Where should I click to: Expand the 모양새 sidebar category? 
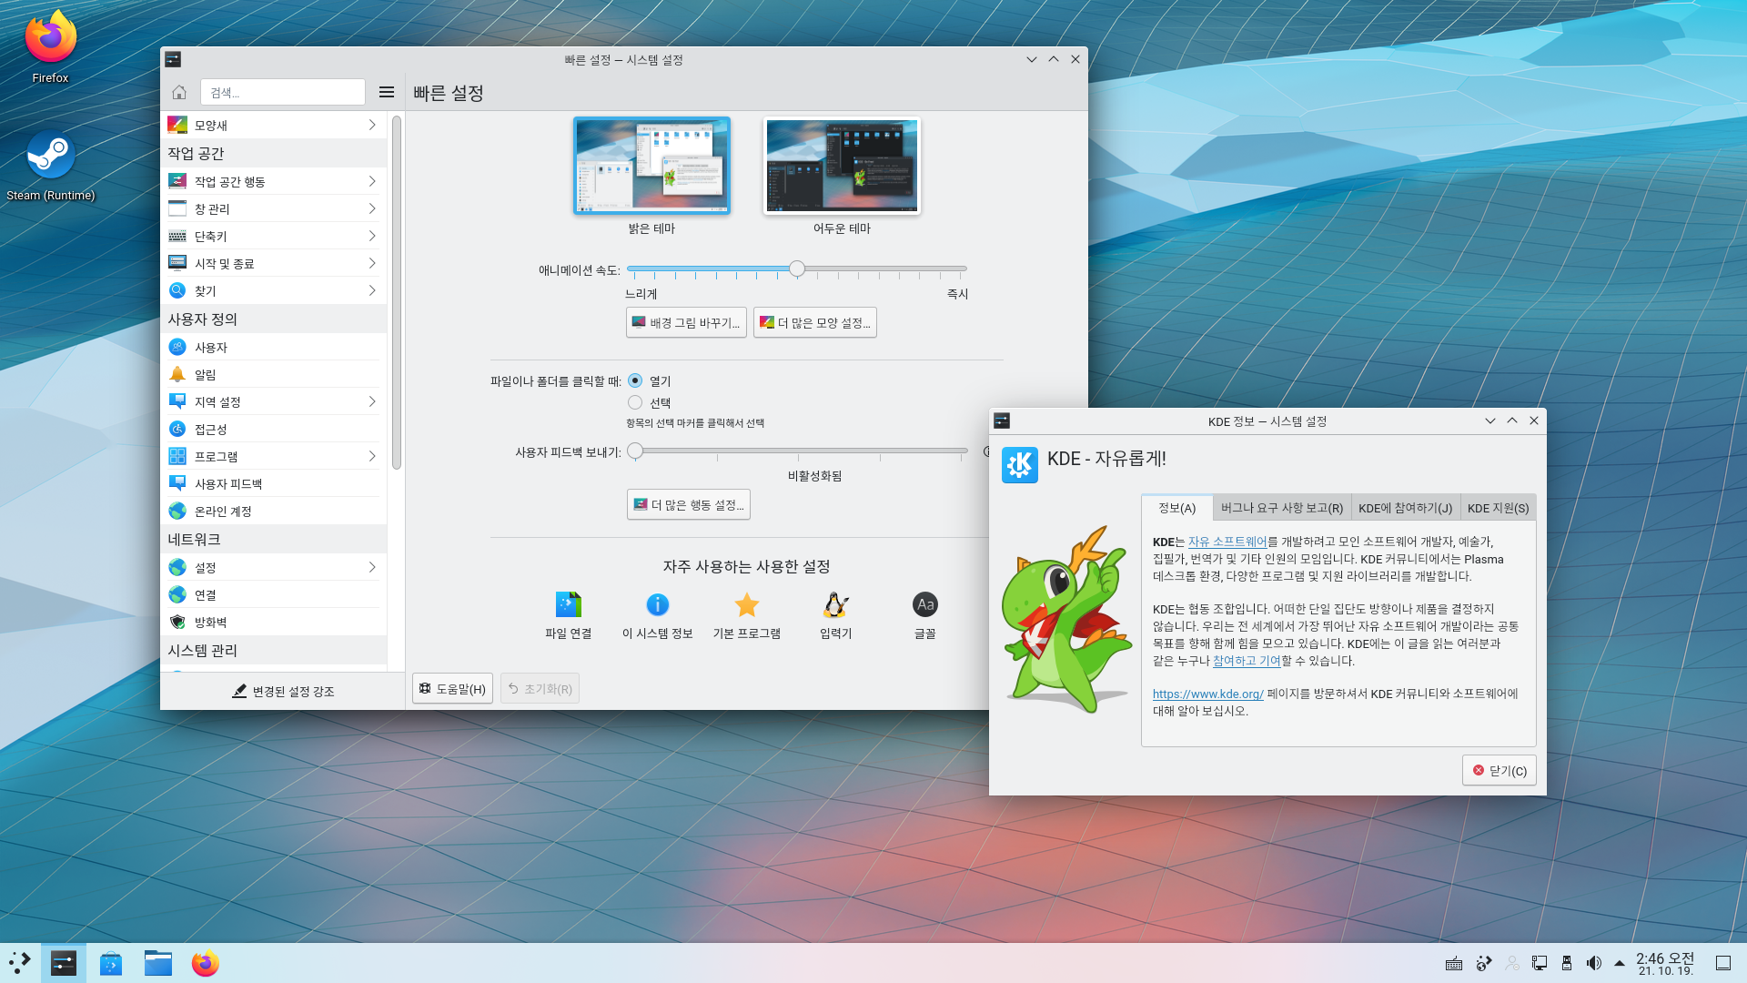tap(273, 125)
